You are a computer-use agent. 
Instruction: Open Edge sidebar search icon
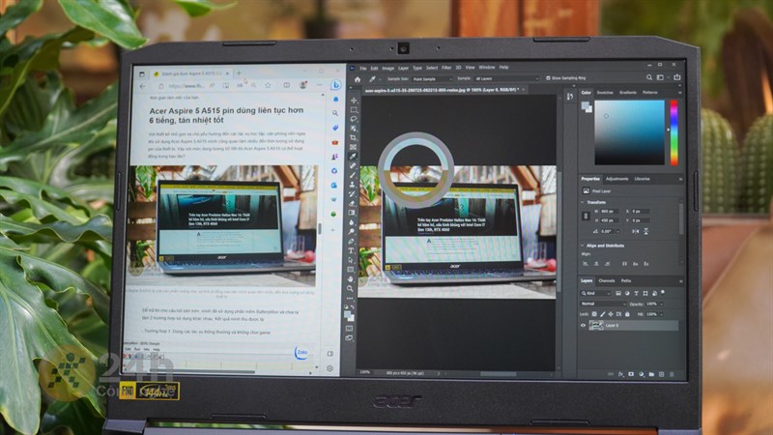click(x=335, y=113)
